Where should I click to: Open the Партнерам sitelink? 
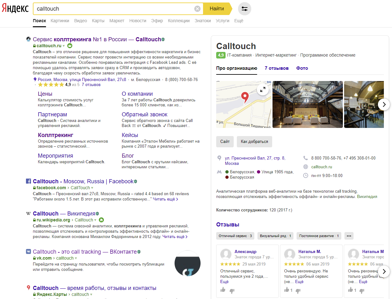pyautogui.click(x=52, y=114)
